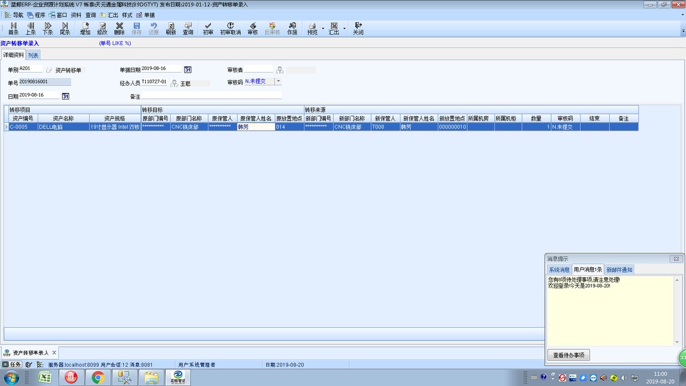Add a new record with 增加
Viewport: 686px width, 386px height.
(x=85, y=29)
